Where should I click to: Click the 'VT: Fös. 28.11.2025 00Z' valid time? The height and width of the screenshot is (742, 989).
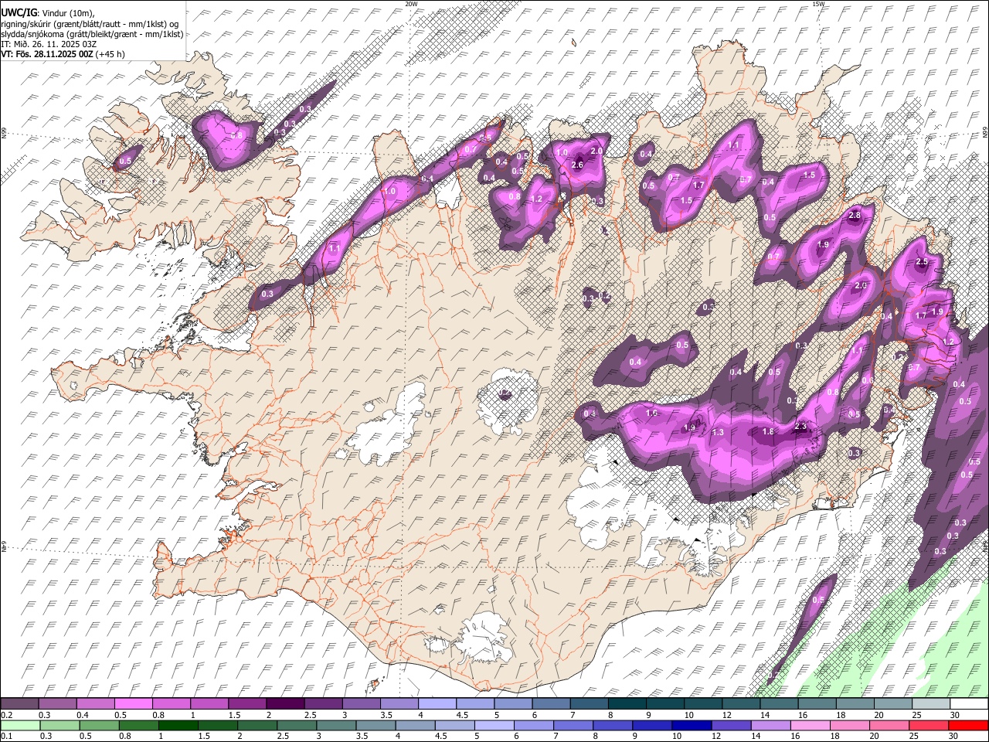[x=46, y=54]
